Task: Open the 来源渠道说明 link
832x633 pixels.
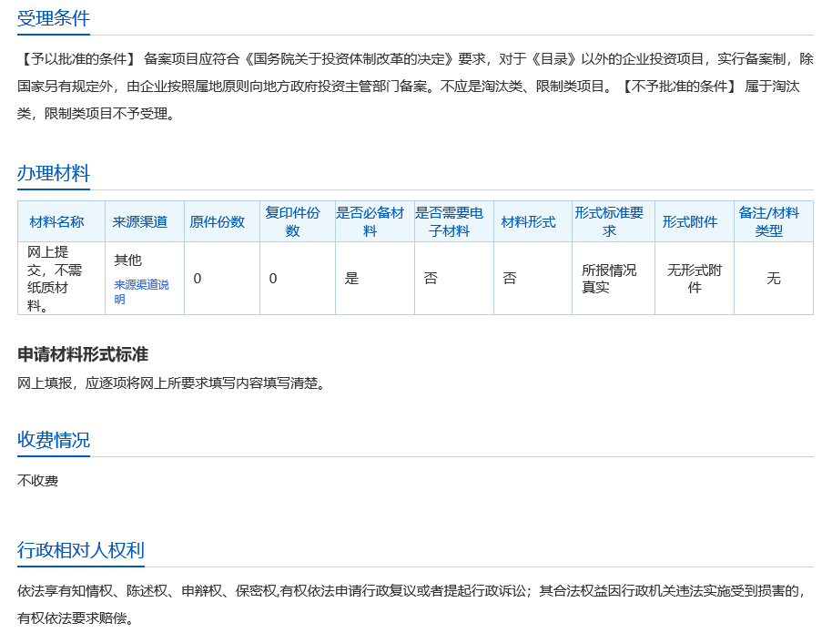Action: pyautogui.click(x=141, y=291)
